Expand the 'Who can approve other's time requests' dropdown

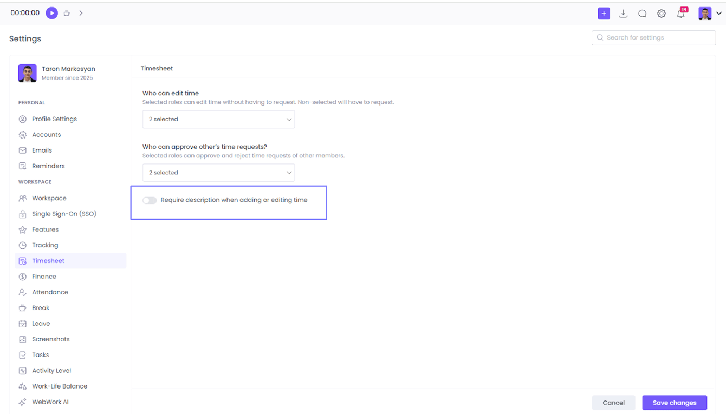click(x=218, y=172)
